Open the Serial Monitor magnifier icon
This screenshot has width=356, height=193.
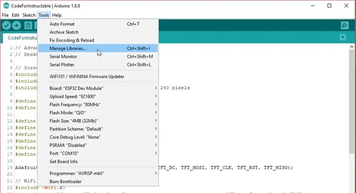pos(344,25)
